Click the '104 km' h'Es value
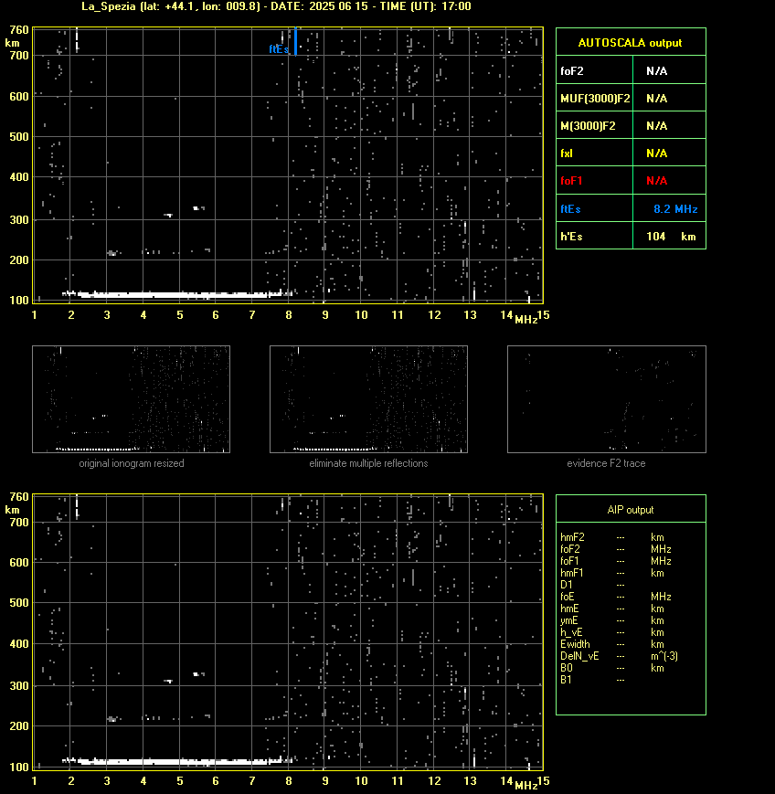This screenshot has height=794, width=775. [671, 237]
